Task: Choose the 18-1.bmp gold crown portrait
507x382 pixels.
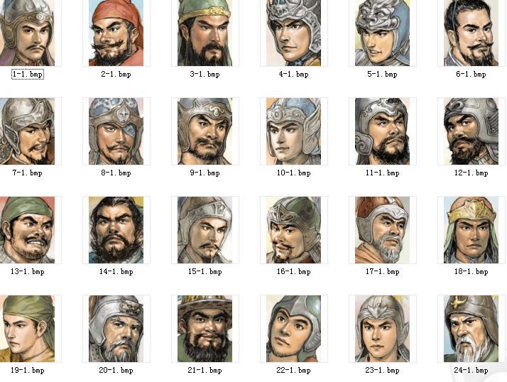Action: pos(471,230)
